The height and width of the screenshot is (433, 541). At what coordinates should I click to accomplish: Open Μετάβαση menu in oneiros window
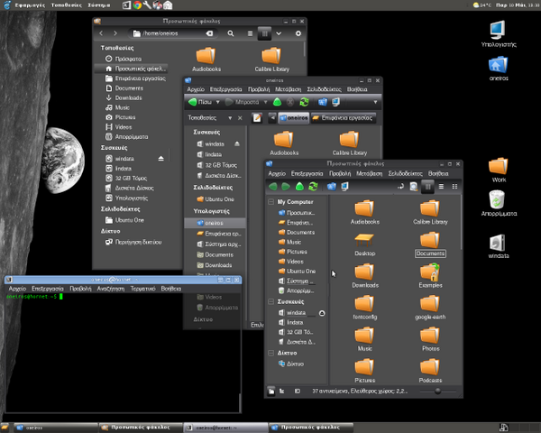[289, 89]
